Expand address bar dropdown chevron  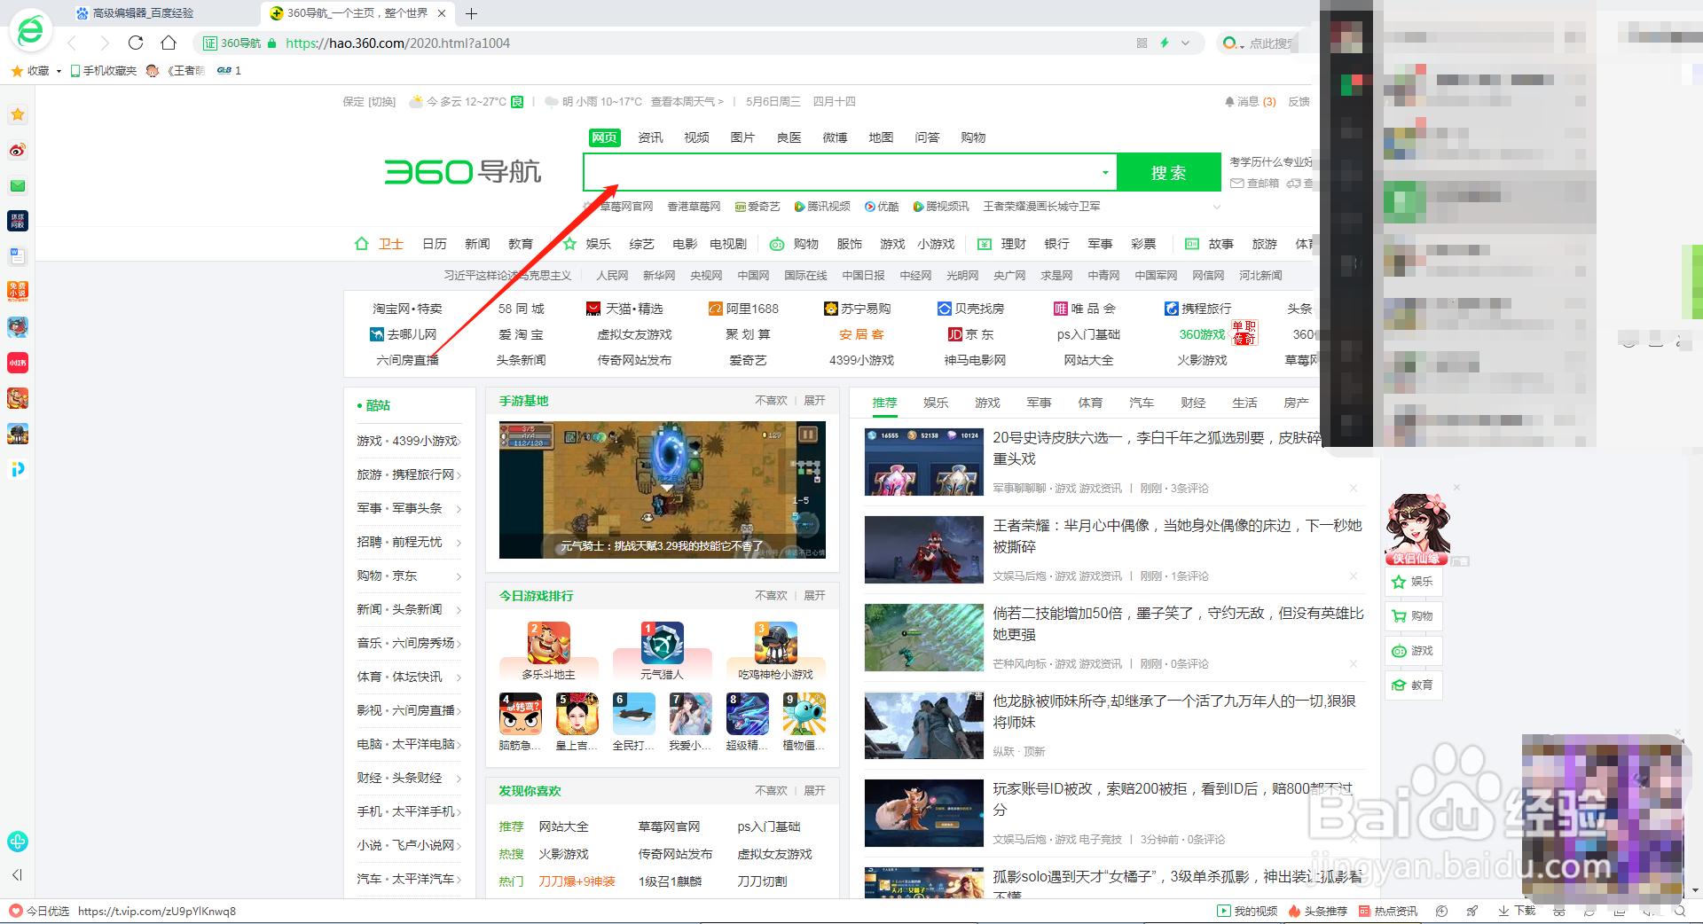pyautogui.click(x=1185, y=43)
